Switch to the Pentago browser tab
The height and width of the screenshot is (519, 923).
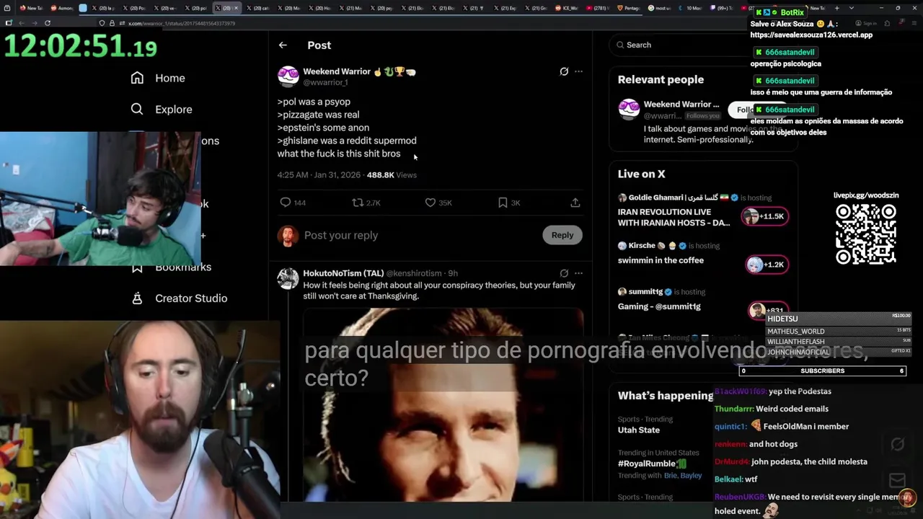629,8
